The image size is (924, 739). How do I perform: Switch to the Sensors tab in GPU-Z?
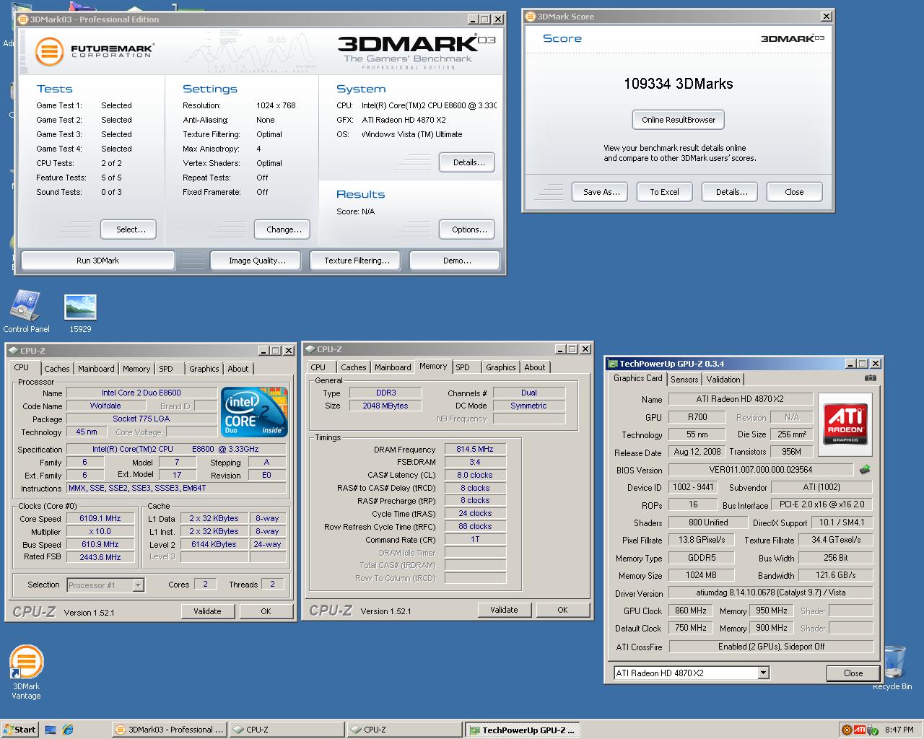coord(684,380)
